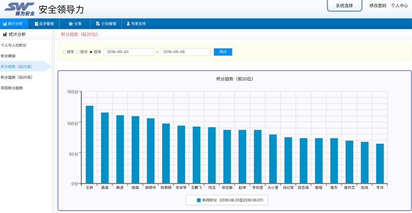
Task: Select the 按月 radio button
Action: [78, 52]
